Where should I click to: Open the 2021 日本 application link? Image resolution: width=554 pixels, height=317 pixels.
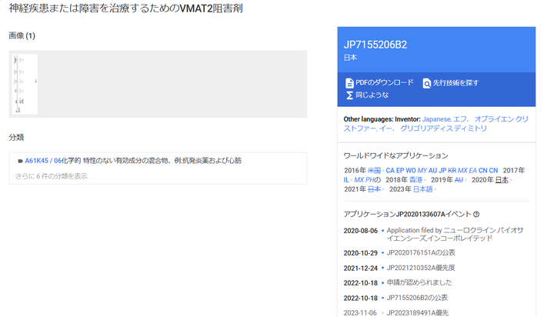pos(374,189)
